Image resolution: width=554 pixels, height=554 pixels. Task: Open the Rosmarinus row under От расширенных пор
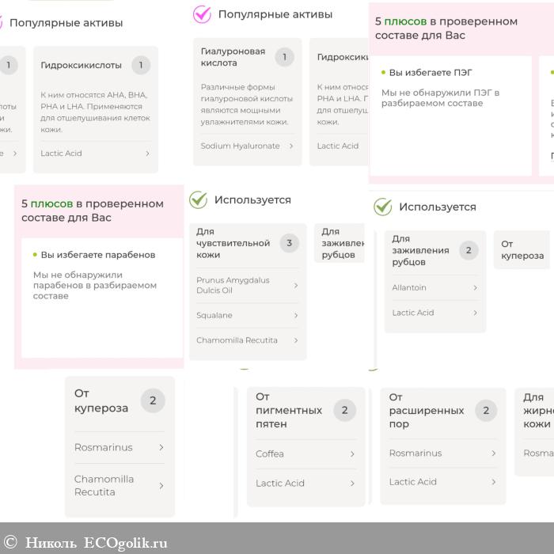pos(442,453)
